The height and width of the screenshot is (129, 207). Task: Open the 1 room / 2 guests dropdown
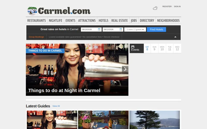(135, 29)
